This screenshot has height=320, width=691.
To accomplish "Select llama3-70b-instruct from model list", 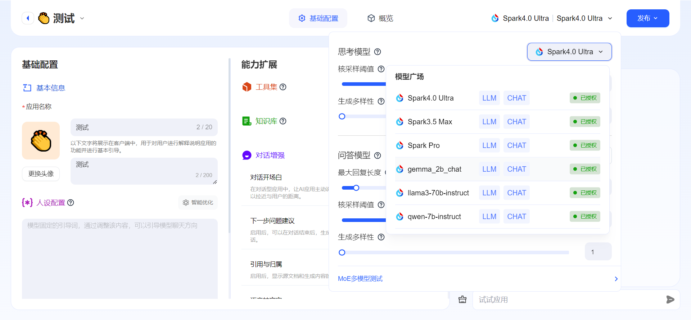I will 498,193.
